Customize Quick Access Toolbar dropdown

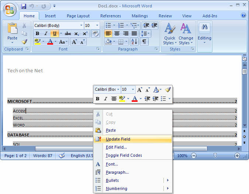click(54, 6)
